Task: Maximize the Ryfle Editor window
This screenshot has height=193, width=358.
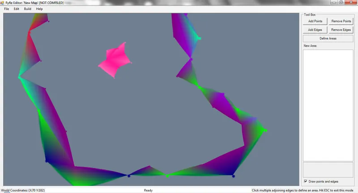Action: point(341,2)
